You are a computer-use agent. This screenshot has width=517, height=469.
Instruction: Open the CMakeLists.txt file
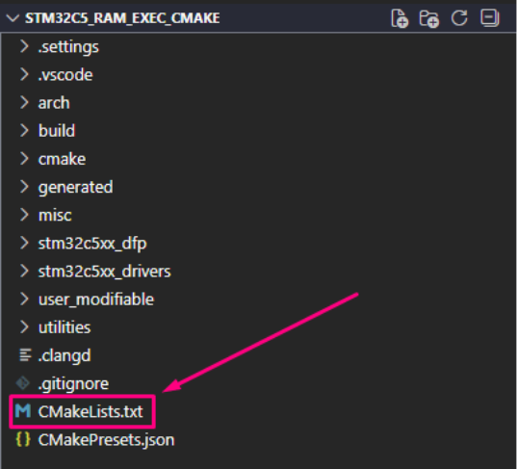point(90,411)
